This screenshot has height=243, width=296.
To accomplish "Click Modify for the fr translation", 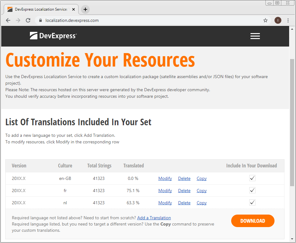I will click(165, 191).
